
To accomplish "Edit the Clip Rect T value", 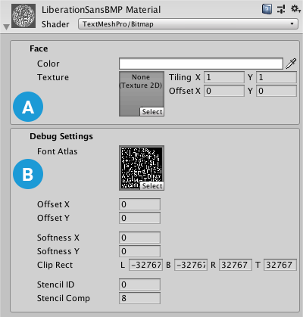I will click(x=280, y=265).
